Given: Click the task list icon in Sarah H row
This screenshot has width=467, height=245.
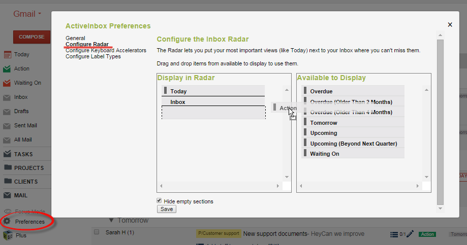Looking at the screenshot, I should pyautogui.click(x=393, y=234).
